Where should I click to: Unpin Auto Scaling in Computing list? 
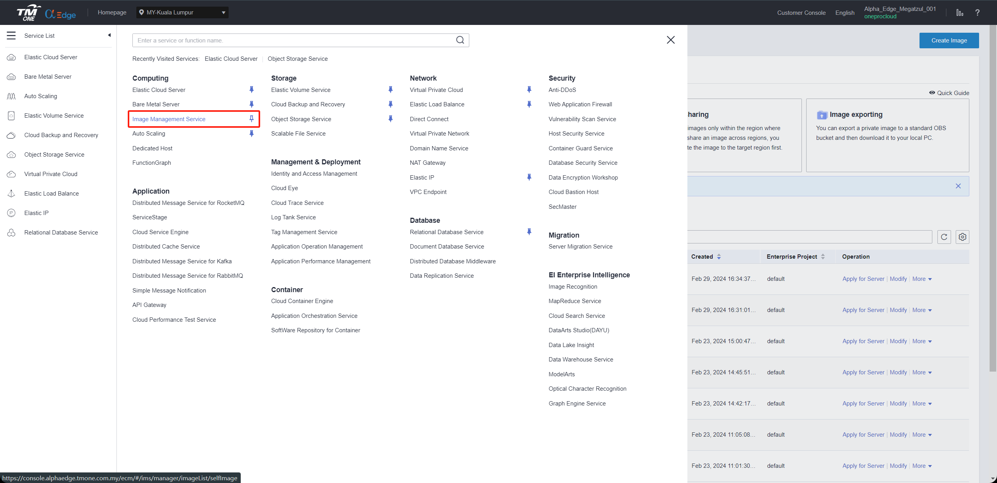click(252, 133)
